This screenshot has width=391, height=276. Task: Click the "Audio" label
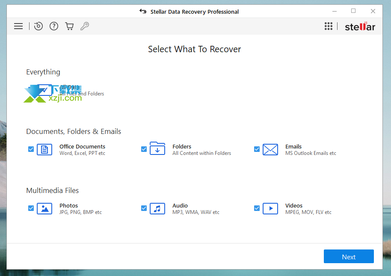(x=180, y=206)
